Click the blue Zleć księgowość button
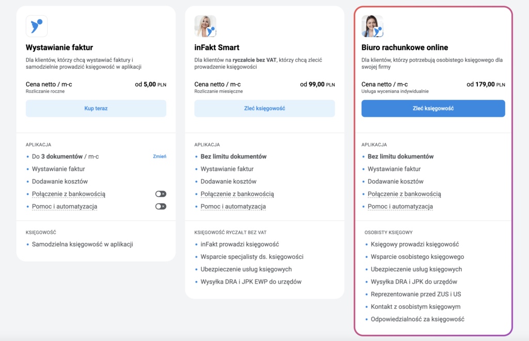 coord(433,109)
